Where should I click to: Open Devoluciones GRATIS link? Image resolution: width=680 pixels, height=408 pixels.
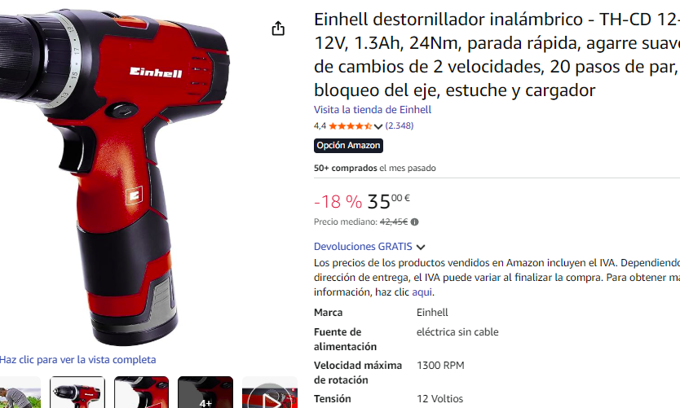point(363,247)
